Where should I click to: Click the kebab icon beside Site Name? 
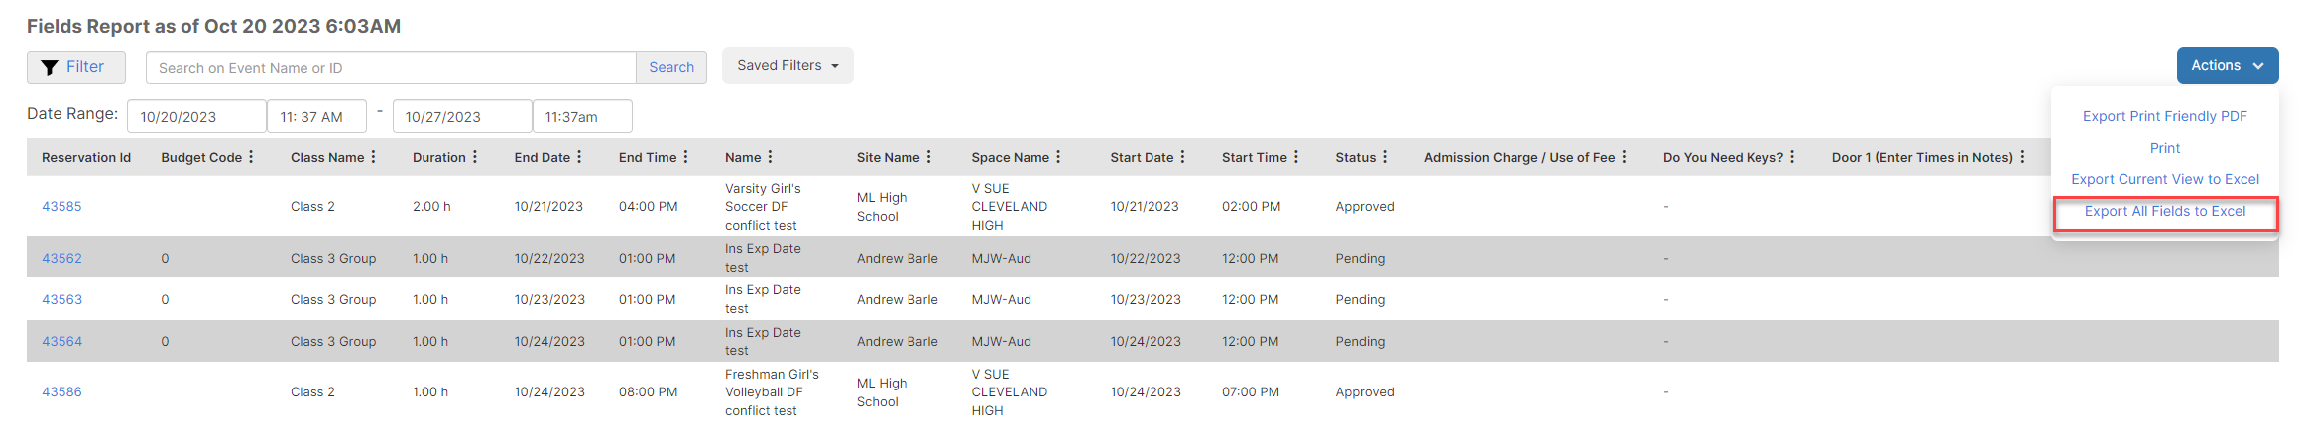[x=928, y=157]
